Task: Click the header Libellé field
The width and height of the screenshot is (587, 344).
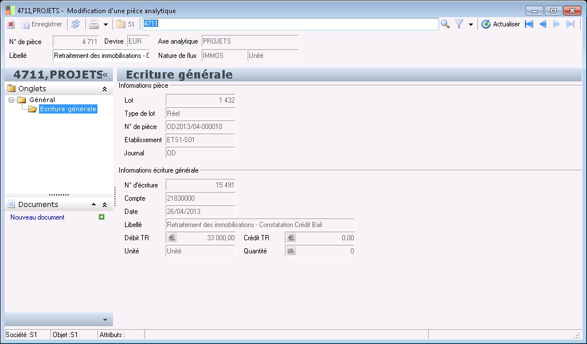Action: pos(101,56)
